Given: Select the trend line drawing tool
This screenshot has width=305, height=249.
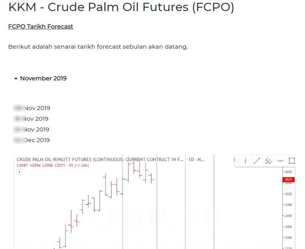Looking at the screenshot, I should point(257,161).
